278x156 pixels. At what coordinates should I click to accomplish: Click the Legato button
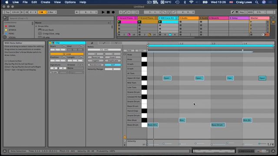click(96, 61)
